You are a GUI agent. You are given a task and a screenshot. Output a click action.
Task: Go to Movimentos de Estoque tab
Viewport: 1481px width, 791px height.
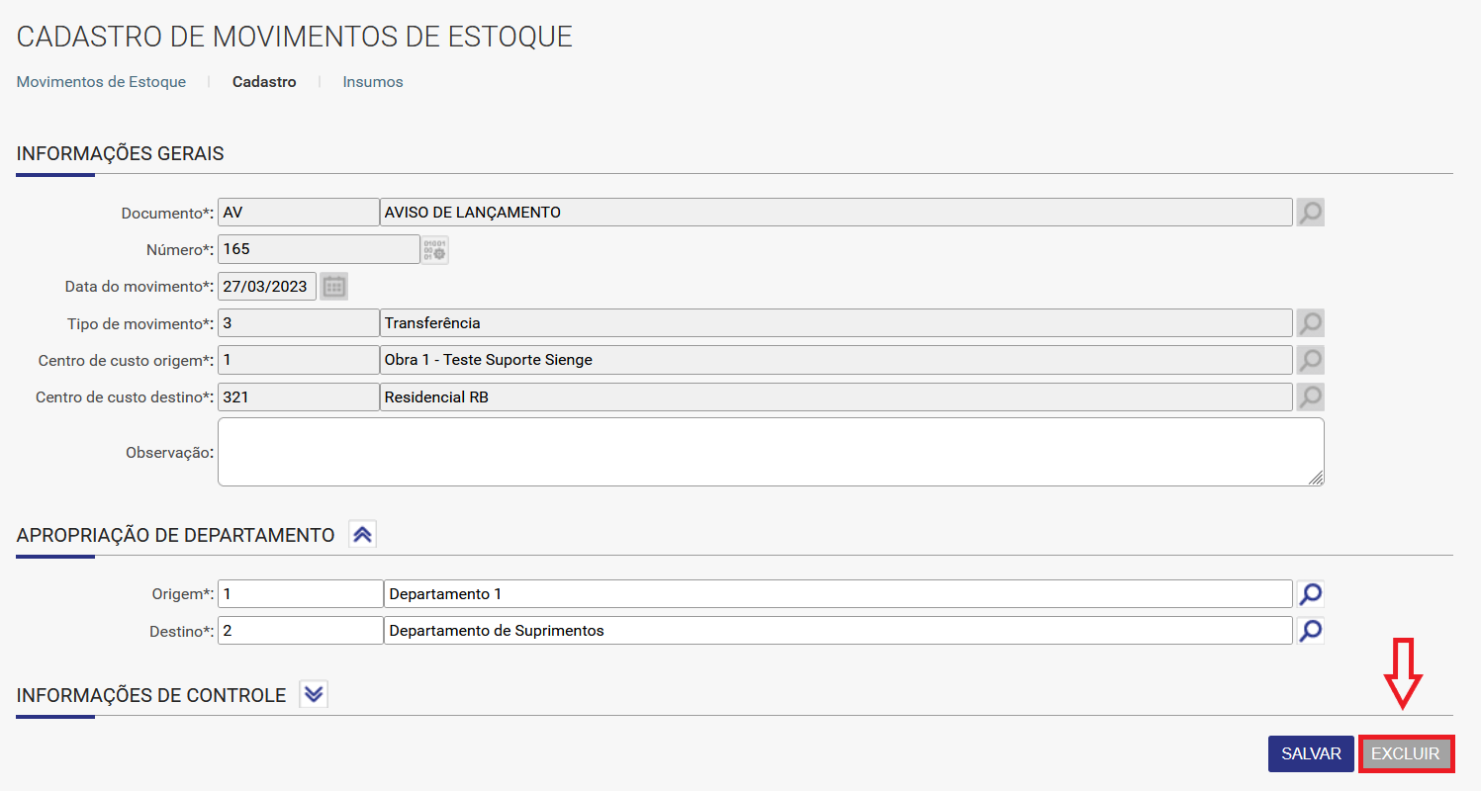click(x=101, y=82)
